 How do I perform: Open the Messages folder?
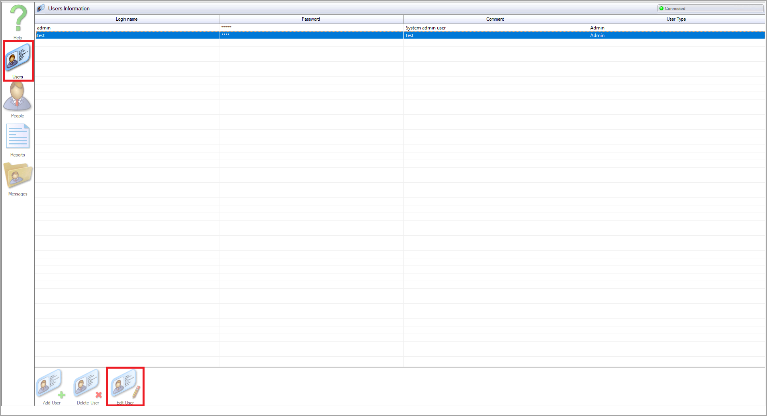tap(18, 179)
